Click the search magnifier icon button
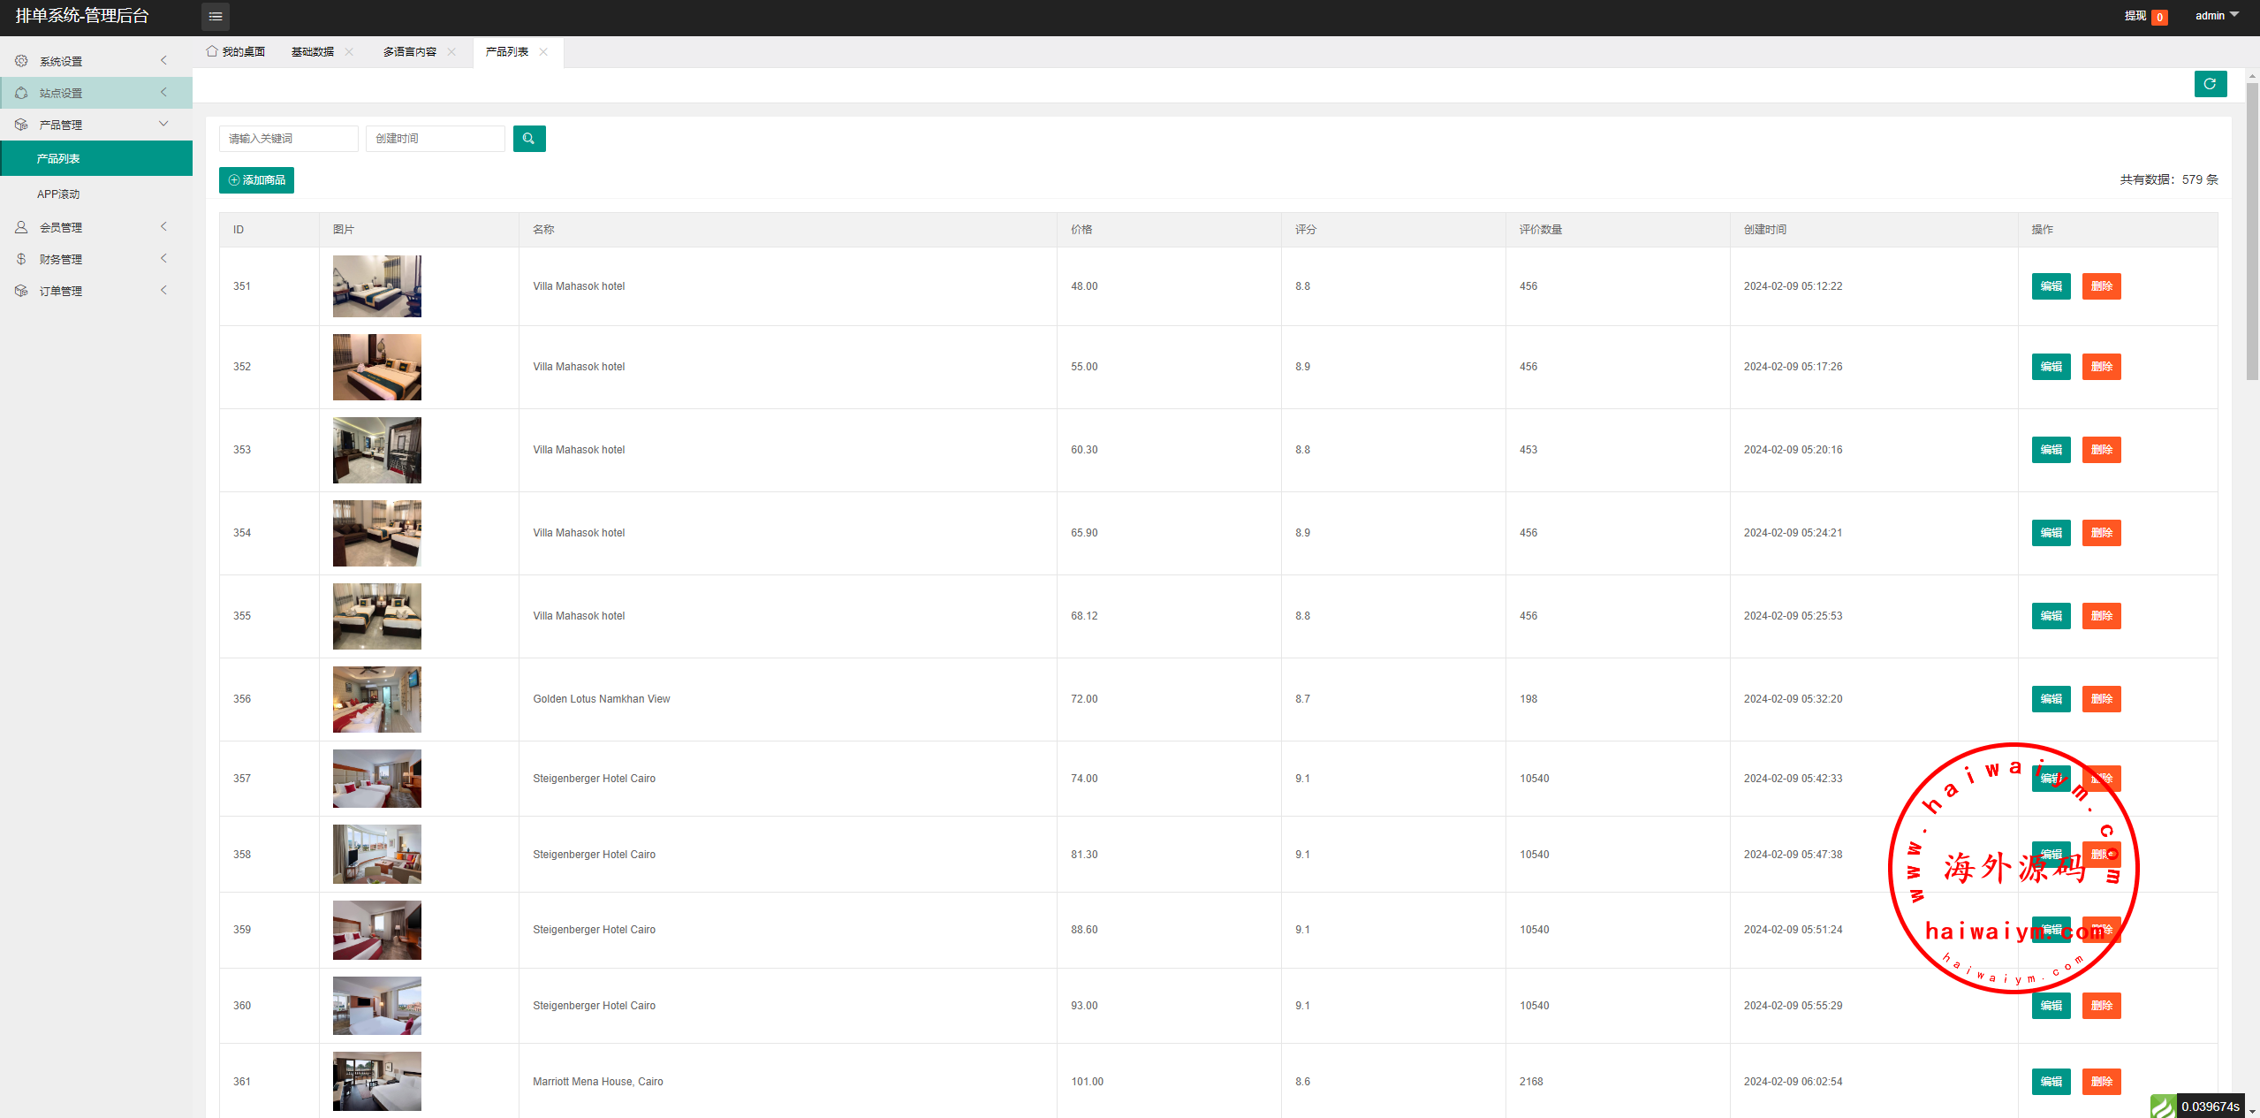Image resolution: width=2260 pixels, height=1118 pixels. point(528,139)
